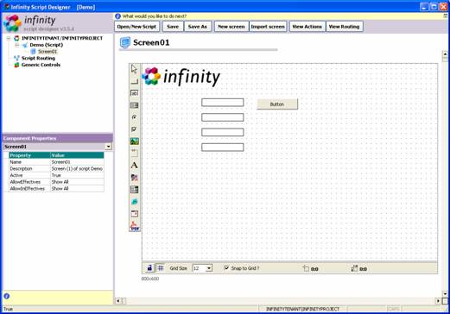Click the Save button
The width and height of the screenshot is (450, 314).
[x=173, y=27]
